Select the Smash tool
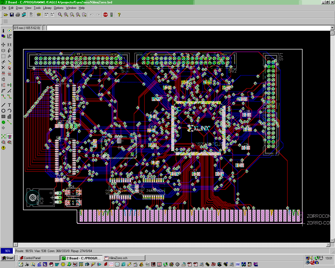The height and width of the screenshot is (268, 335). click(x=3, y=79)
